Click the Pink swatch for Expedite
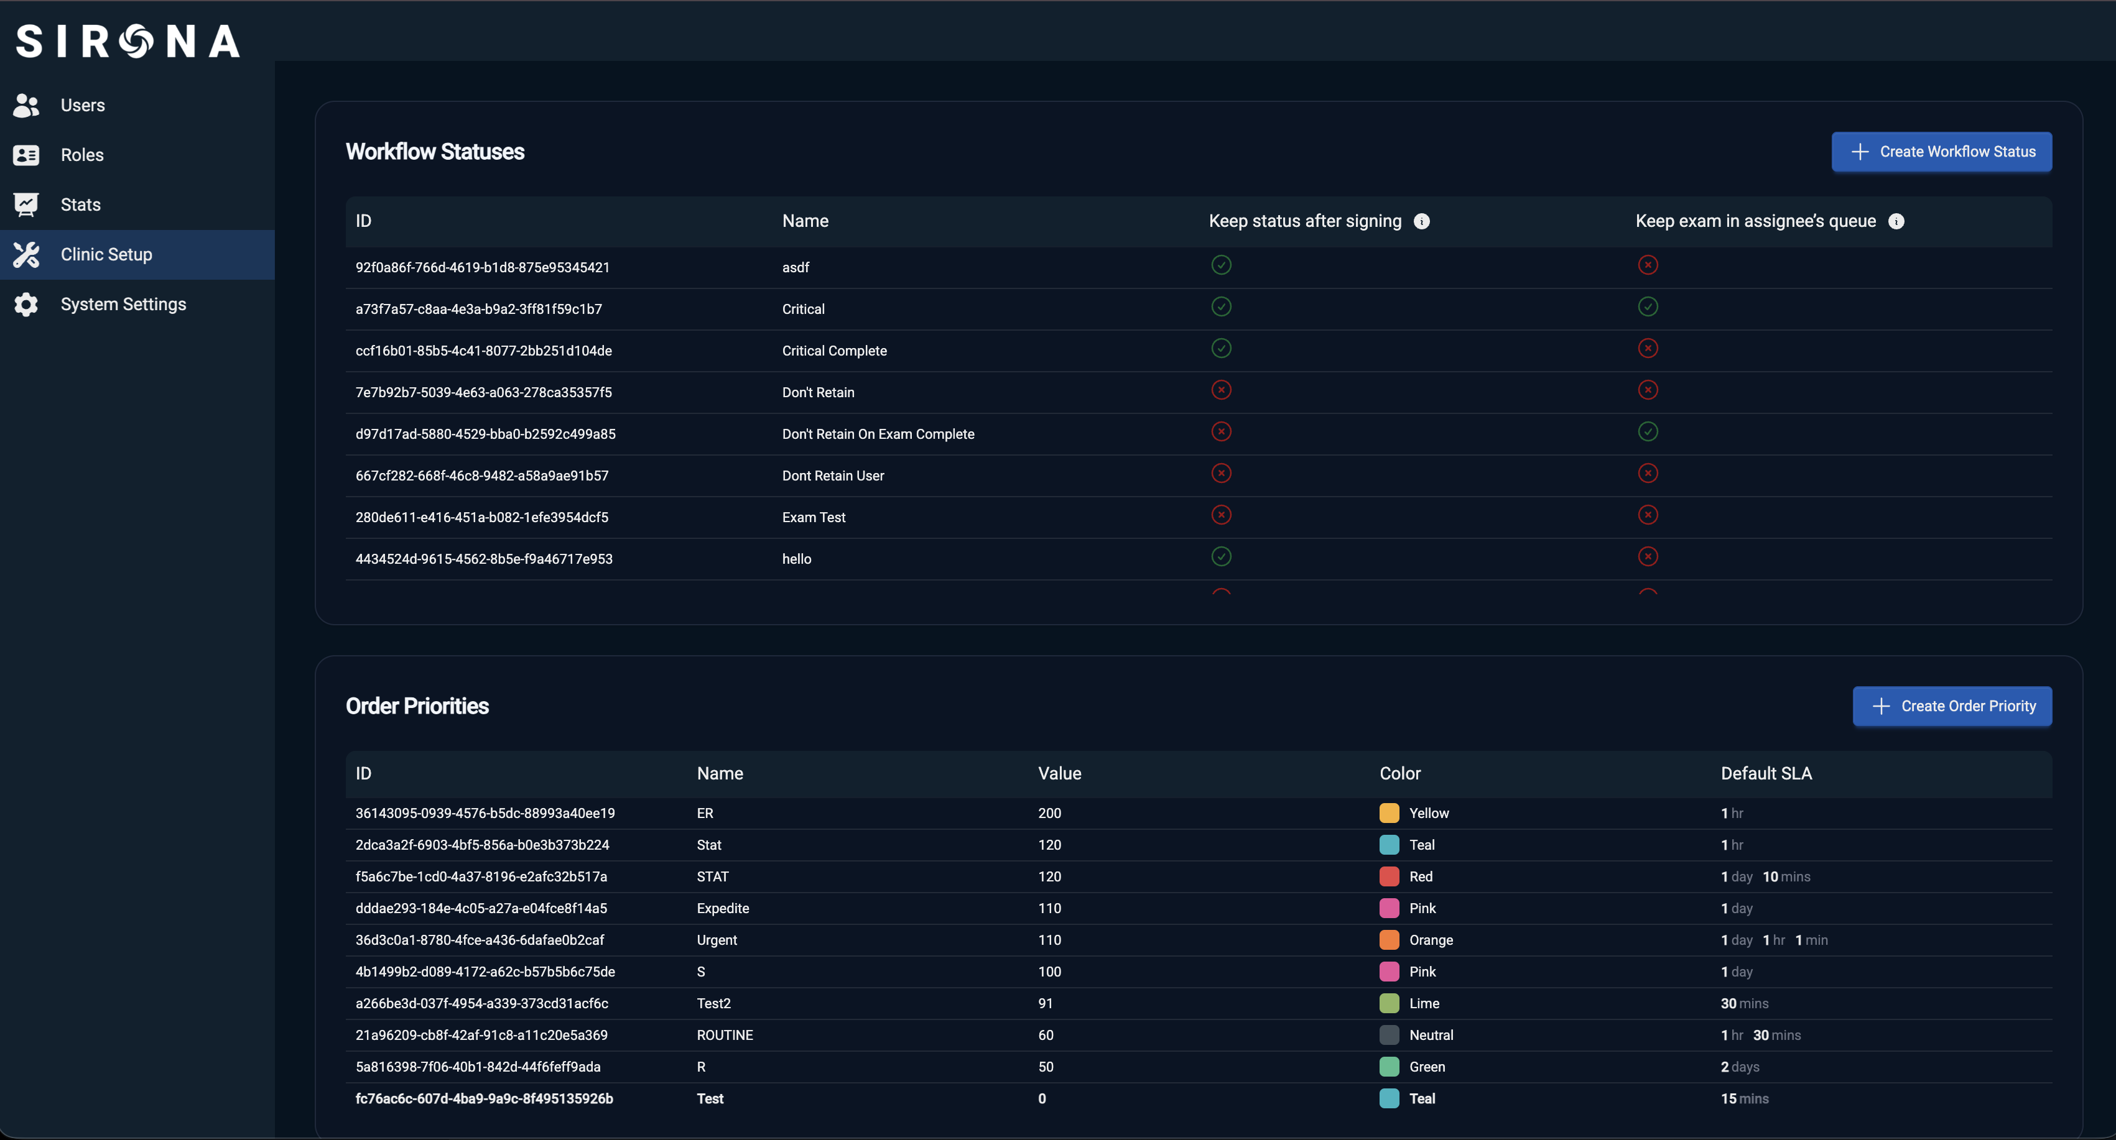The width and height of the screenshot is (2116, 1140). click(x=1390, y=909)
